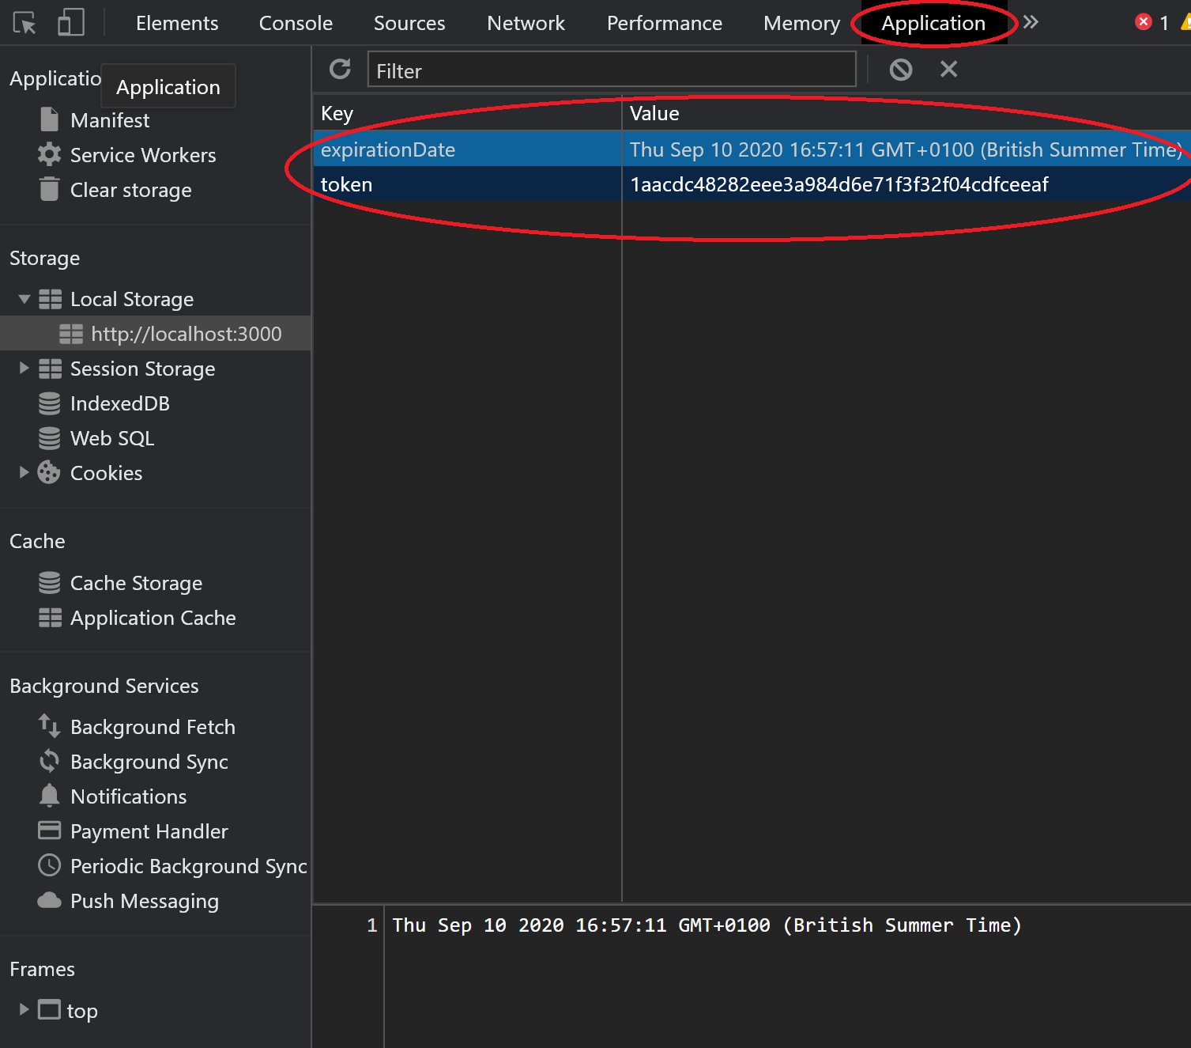Refresh the storage table with reload icon
Image resolution: width=1191 pixels, height=1048 pixels.
(x=340, y=70)
